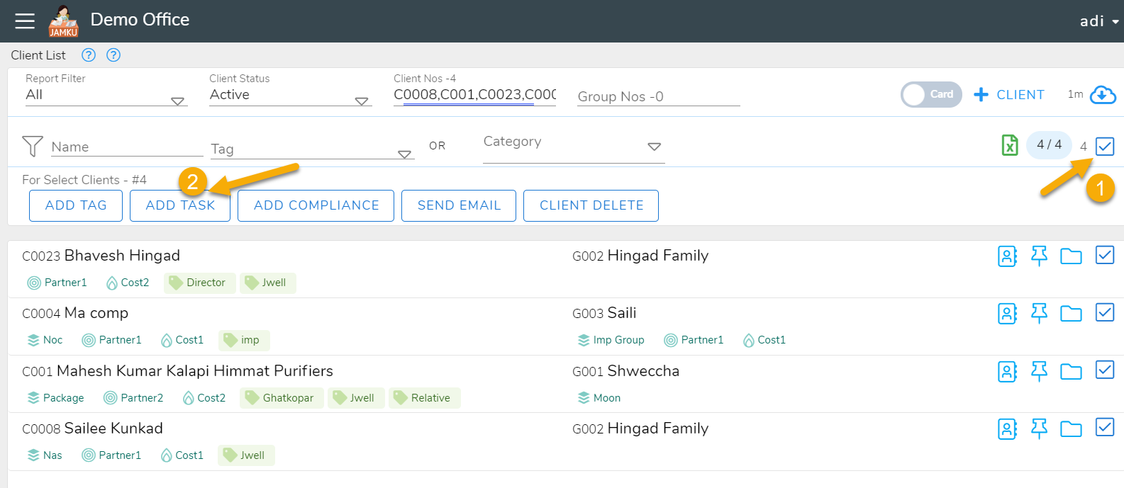The height and width of the screenshot is (488, 1124).
Task: Pin the Ma comp client
Action: point(1039,313)
